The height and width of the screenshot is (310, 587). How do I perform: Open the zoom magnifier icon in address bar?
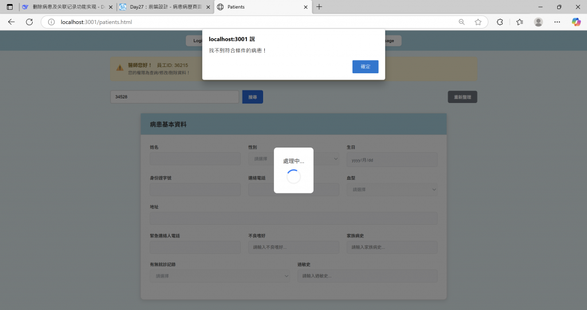point(461,22)
